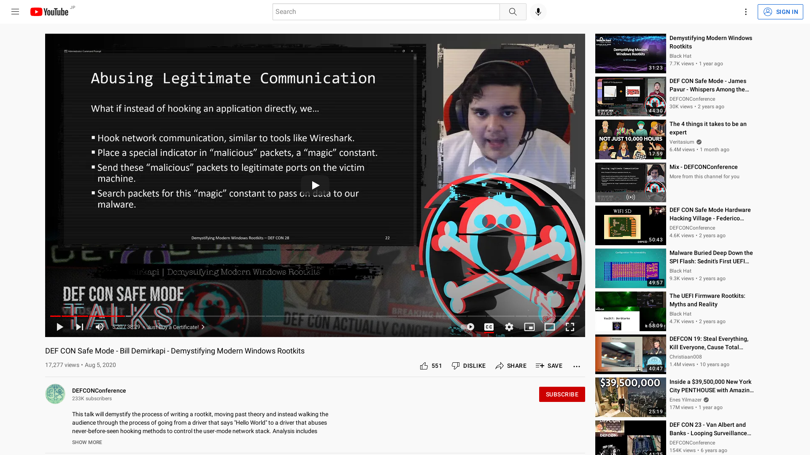Open Demystifying Modern Windows Rootkits thumbnail
810x455 pixels.
click(x=630, y=54)
